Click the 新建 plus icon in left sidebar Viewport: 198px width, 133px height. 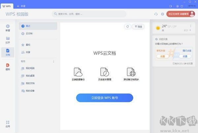coord(8,26)
